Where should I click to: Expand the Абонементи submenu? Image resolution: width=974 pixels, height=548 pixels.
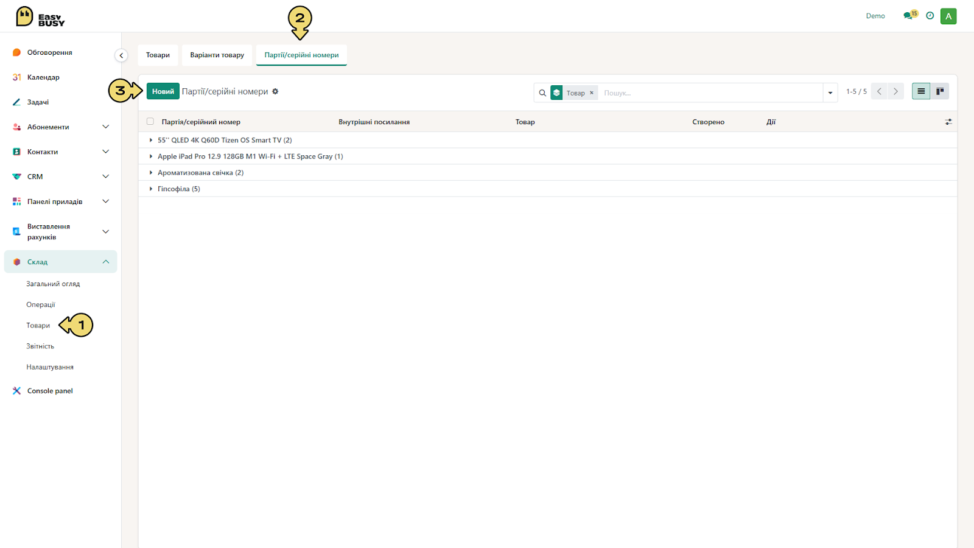[106, 127]
